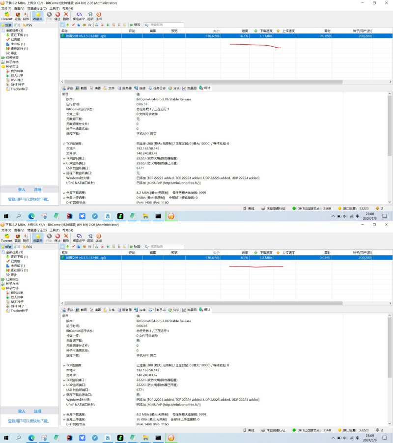This screenshot has height=443, width=393.
Task: Open 种子存档 in the 6.9% window
Action: (x=10, y=284)
